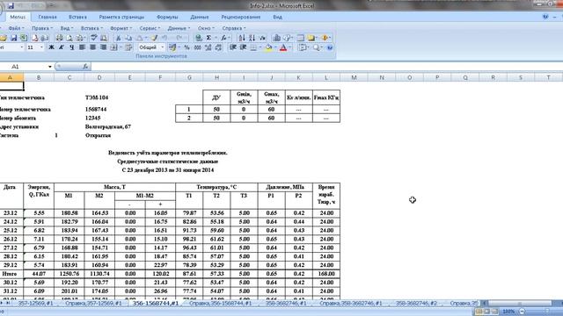The width and height of the screenshot is (563, 316).
Task: Click cell containing ТЭМ-104
Action: (x=97, y=97)
